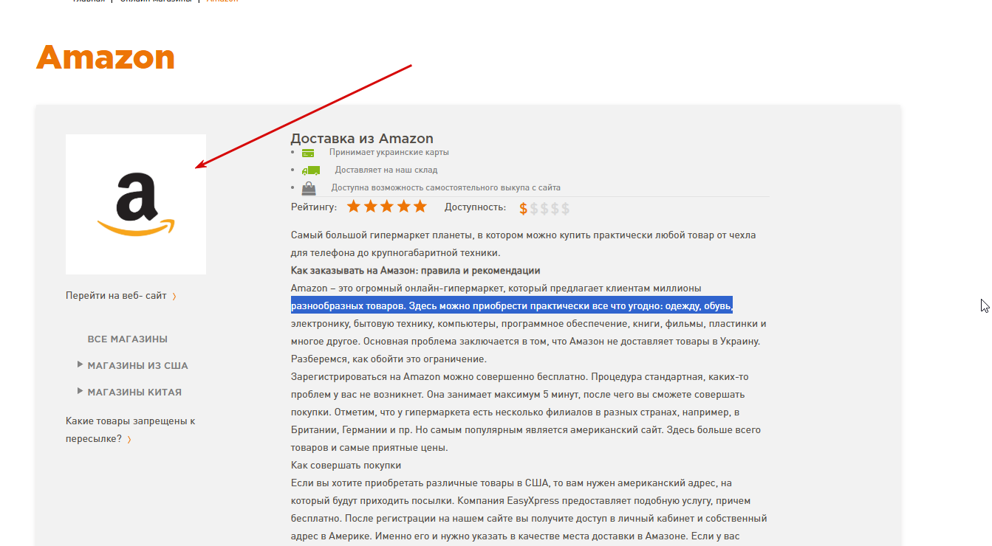Click the Amazon logo thumbnail image
This screenshot has width=992, height=546.
click(x=136, y=204)
